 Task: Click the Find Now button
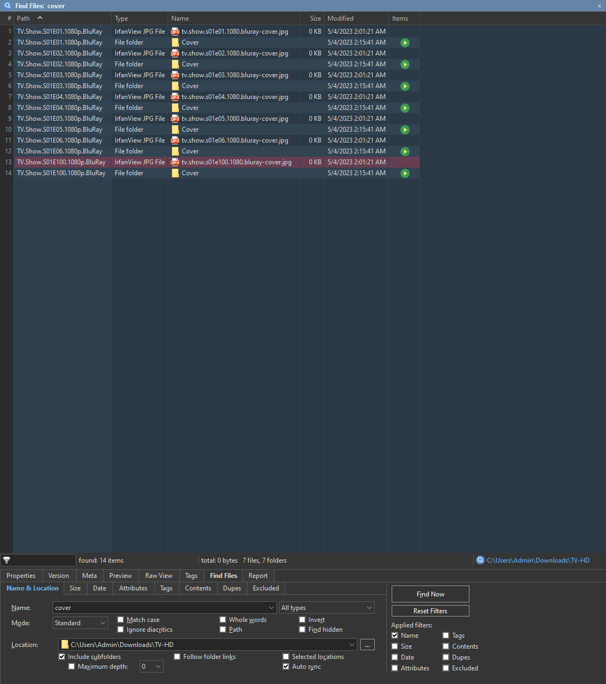430,594
